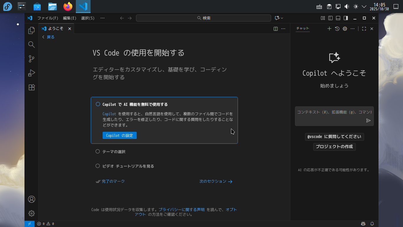This screenshot has height=227, width=403.
Task: Show chat history in chat panel
Action: [x=337, y=29]
